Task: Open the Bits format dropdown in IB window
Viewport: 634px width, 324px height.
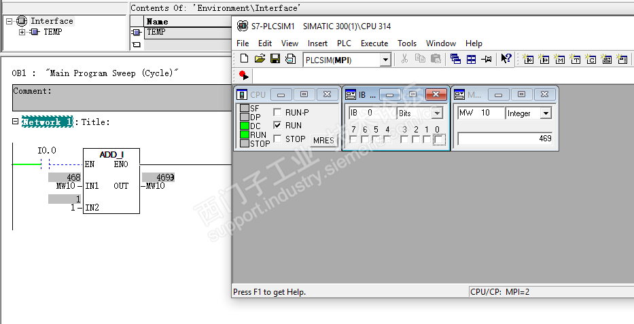Action: [x=437, y=113]
